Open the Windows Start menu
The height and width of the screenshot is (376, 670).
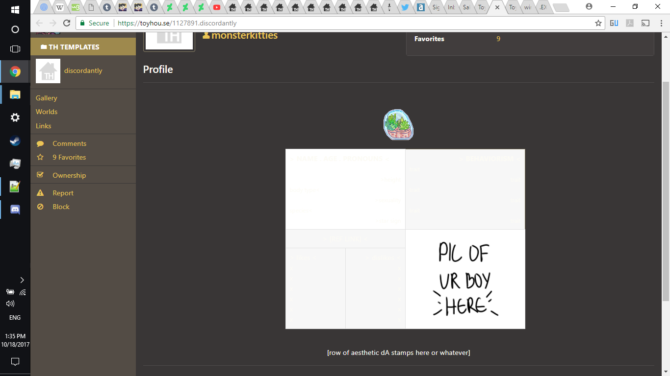pyautogui.click(x=15, y=8)
